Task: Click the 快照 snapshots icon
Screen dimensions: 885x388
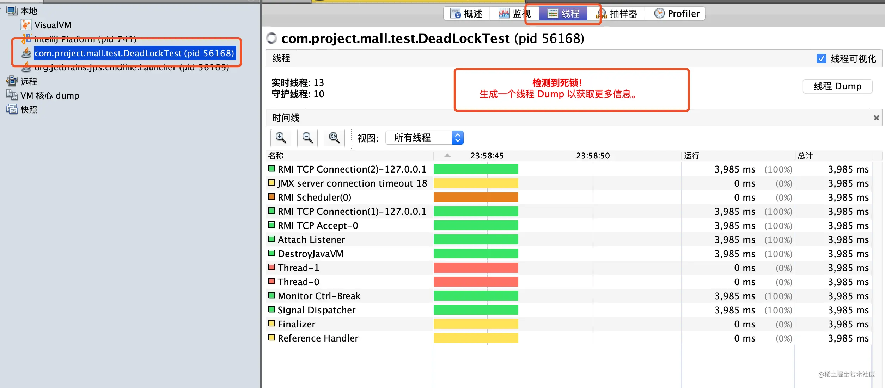Action: 12,109
